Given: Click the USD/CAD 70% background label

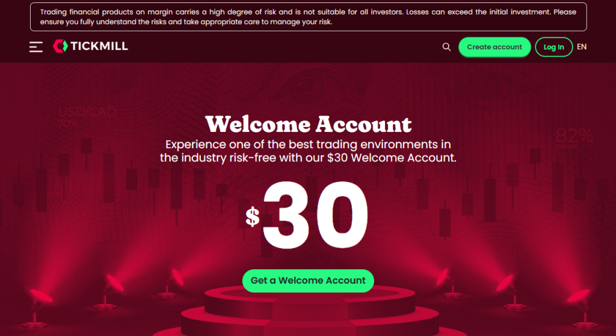Looking at the screenshot, I should [87, 116].
